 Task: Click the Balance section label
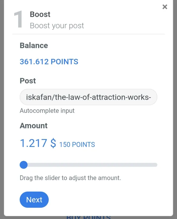pyautogui.click(x=34, y=45)
